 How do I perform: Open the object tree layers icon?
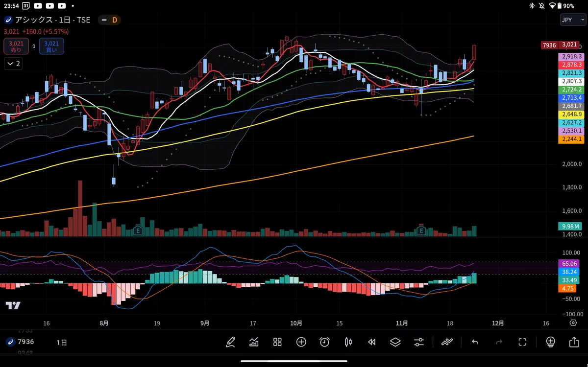(x=395, y=342)
